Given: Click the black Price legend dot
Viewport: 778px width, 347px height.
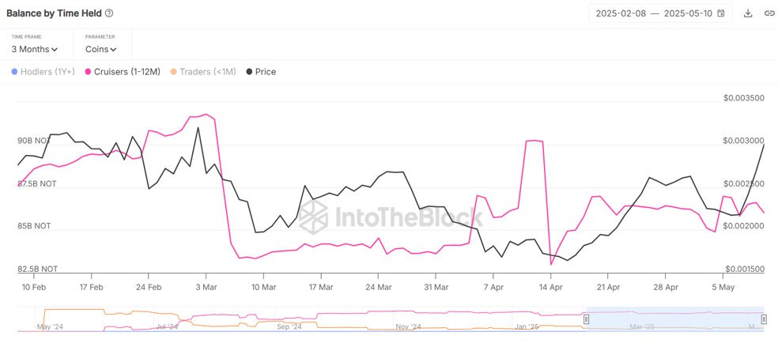Looking at the screenshot, I should point(250,72).
